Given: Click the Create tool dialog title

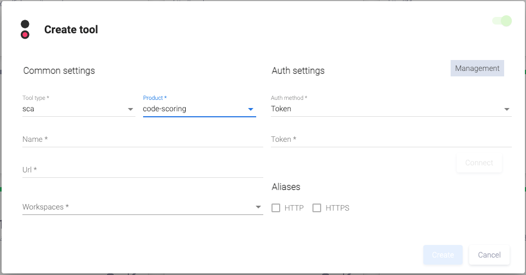Looking at the screenshot, I should pyautogui.click(x=71, y=30).
